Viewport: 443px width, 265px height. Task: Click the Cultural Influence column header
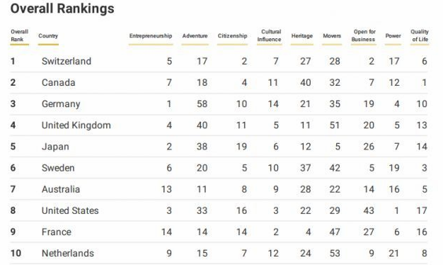tap(269, 35)
